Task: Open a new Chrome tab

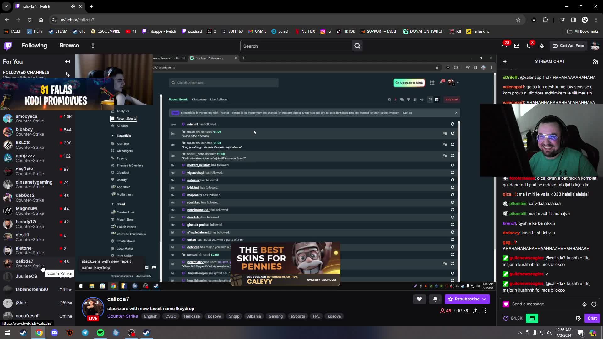Action: click(x=91, y=6)
